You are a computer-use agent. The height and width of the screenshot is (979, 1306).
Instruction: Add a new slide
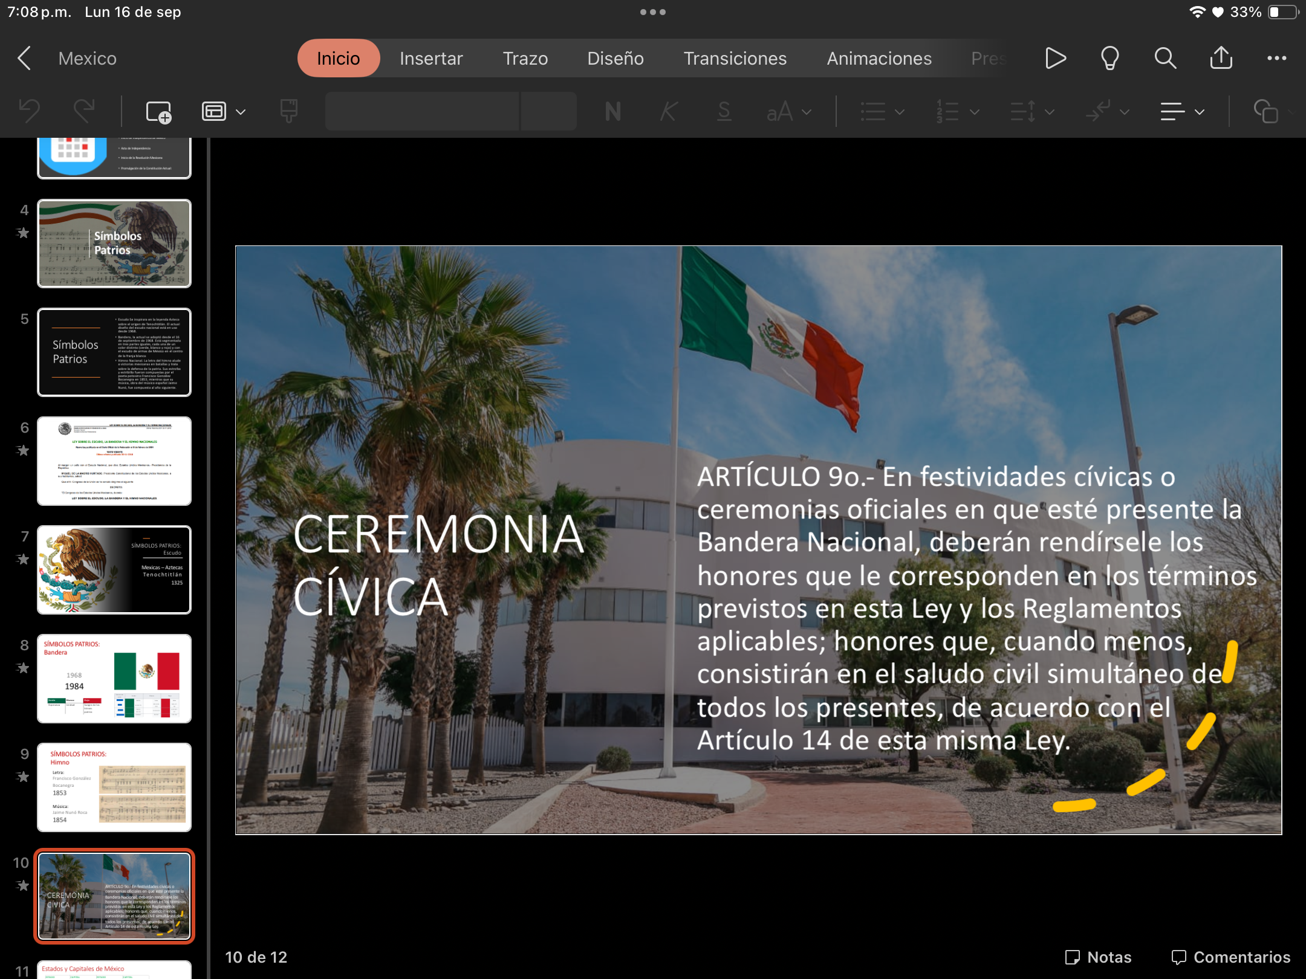pos(159,112)
